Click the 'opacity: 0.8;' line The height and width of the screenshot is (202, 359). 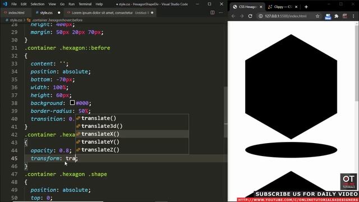[x=51, y=150]
